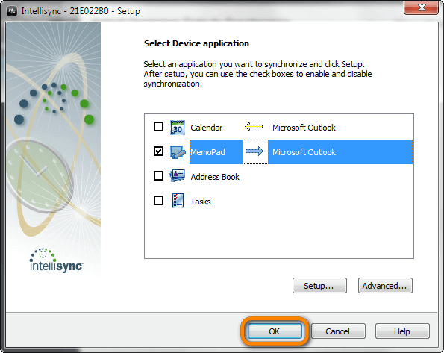This screenshot has height=353, width=444.
Task: Open the Advanced... settings
Action: click(x=385, y=286)
